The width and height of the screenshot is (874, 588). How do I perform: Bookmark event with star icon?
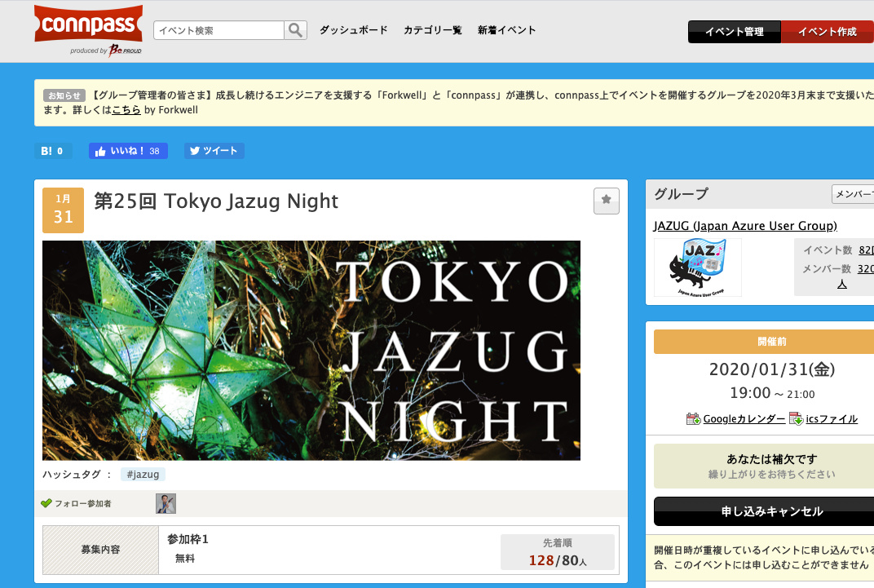606,201
